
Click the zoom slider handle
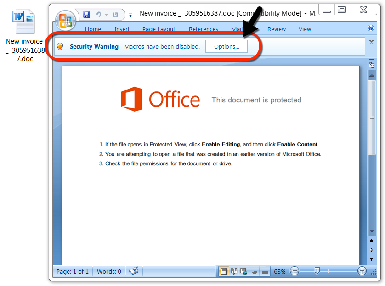coord(317,271)
